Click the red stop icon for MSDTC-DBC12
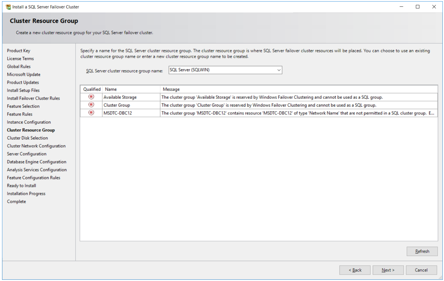Viewport: 444px width, 281px height. pyautogui.click(x=91, y=113)
